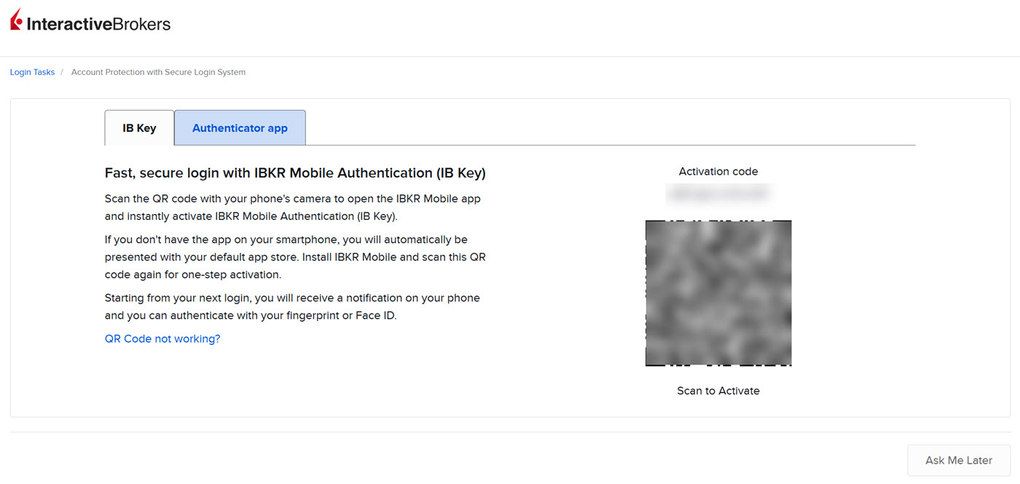The height and width of the screenshot is (484, 1020).
Task: Click paragraph starting 'If you don't have the app'
Action: coord(295,257)
